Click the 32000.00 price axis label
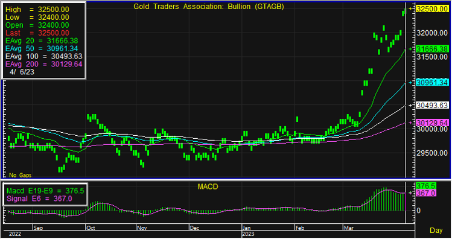Image resolution: width=452 pixels, height=239 pixels. [x=432, y=33]
